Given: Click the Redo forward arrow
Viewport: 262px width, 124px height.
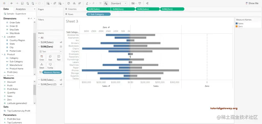Looking at the screenshot, I should (x=17, y=3).
